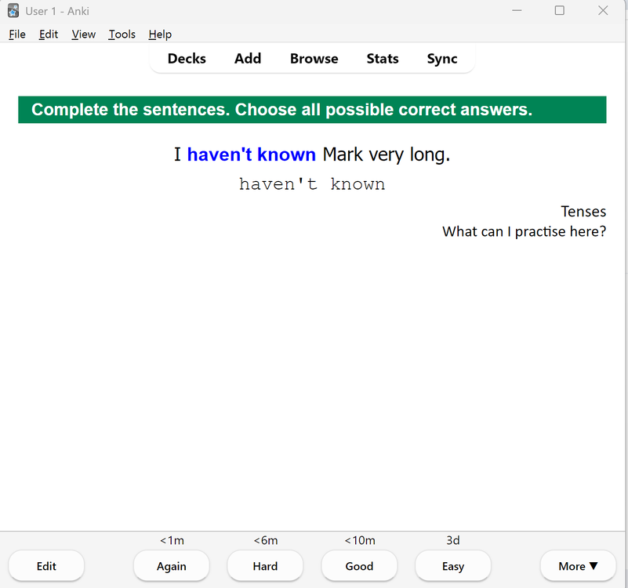Open the Help menu
628x588 pixels.
click(x=160, y=34)
